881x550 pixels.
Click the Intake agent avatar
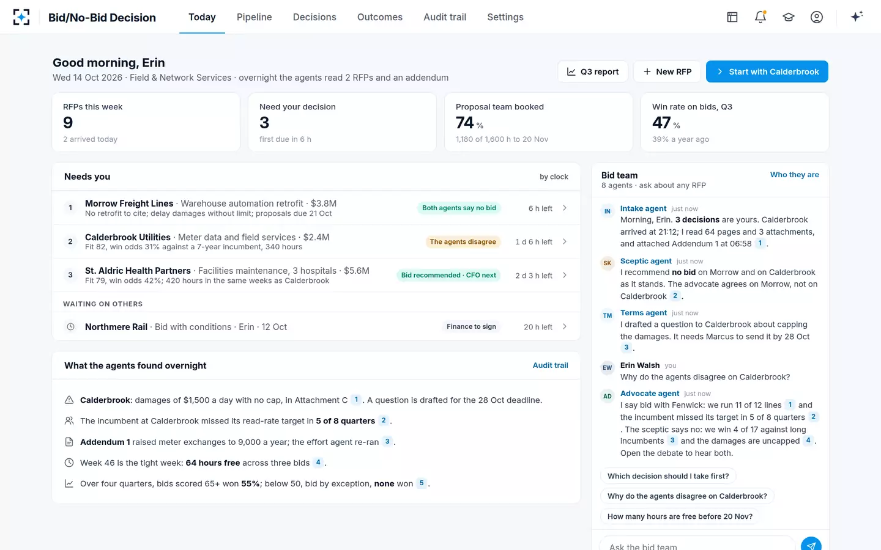pos(608,211)
